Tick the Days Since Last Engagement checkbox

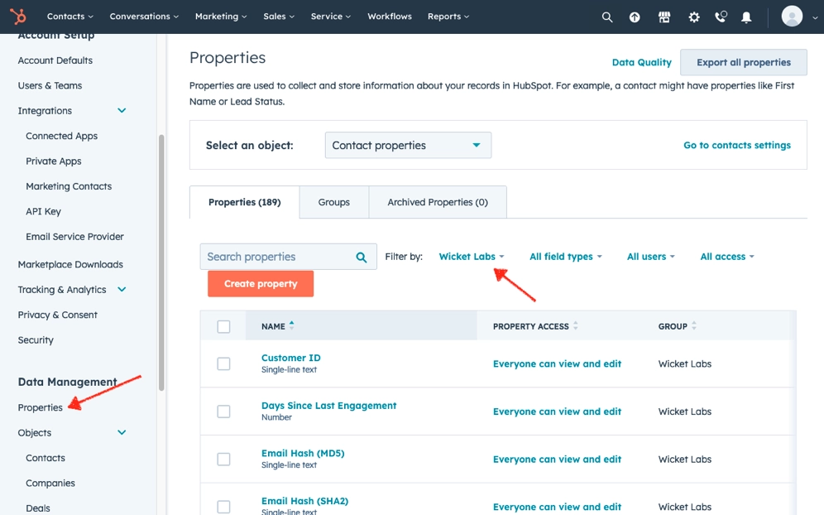(223, 412)
